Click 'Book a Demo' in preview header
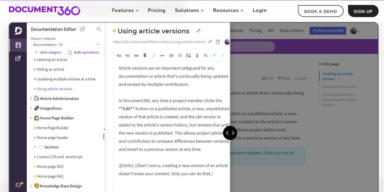 coord(292,31)
